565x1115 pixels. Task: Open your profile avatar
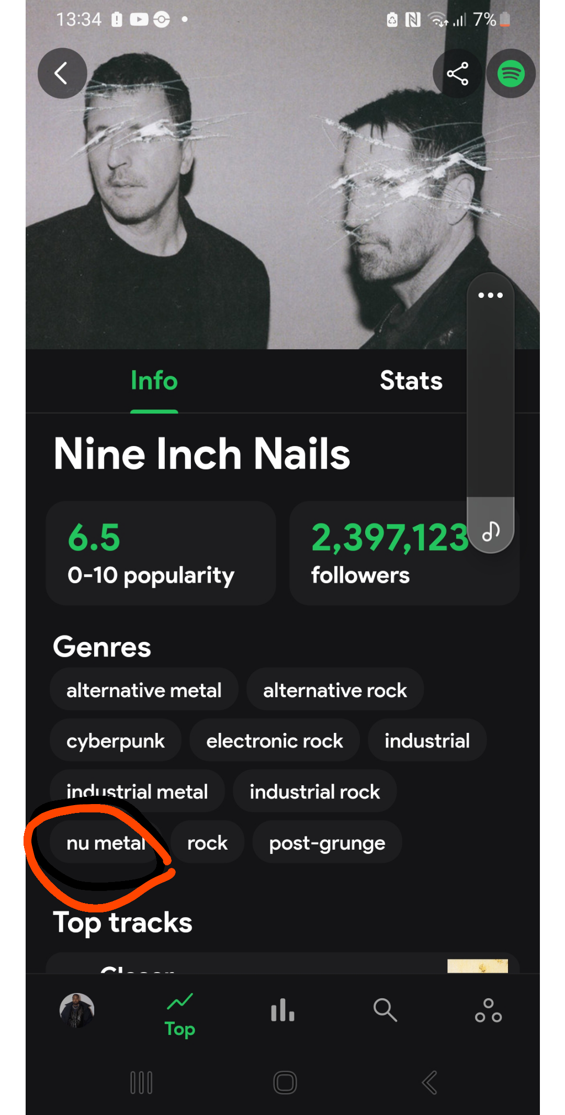click(x=76, y=1010)
